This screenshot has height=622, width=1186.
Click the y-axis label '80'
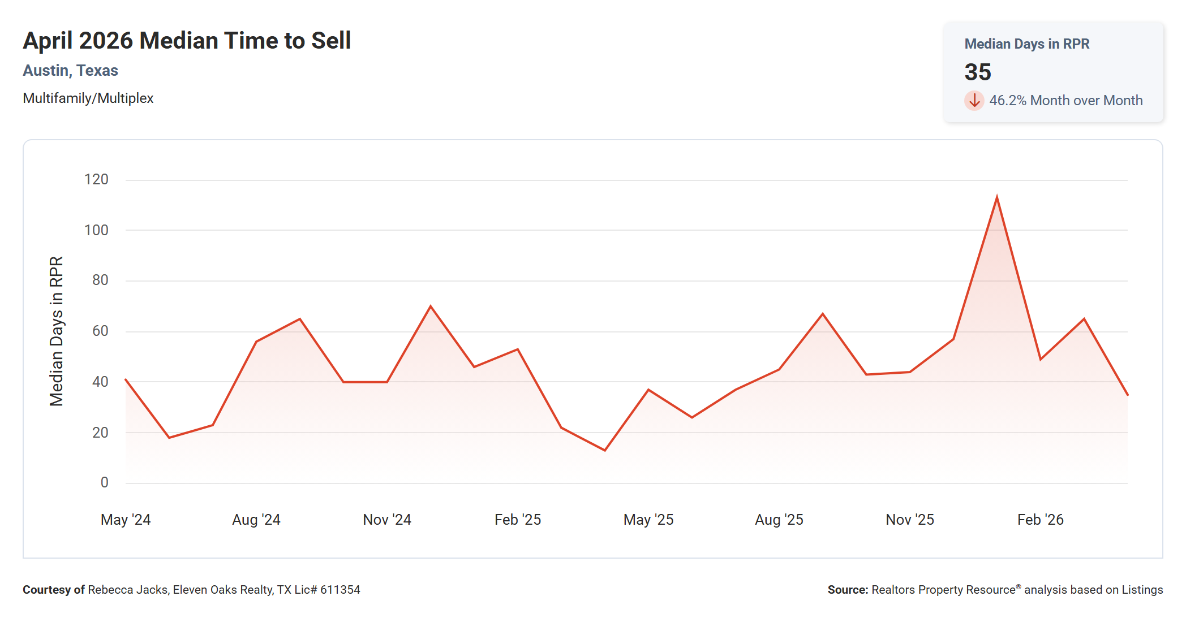click(100, 280)
